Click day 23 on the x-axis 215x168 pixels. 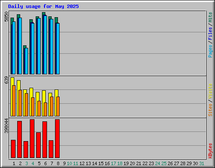coord(151,163)
